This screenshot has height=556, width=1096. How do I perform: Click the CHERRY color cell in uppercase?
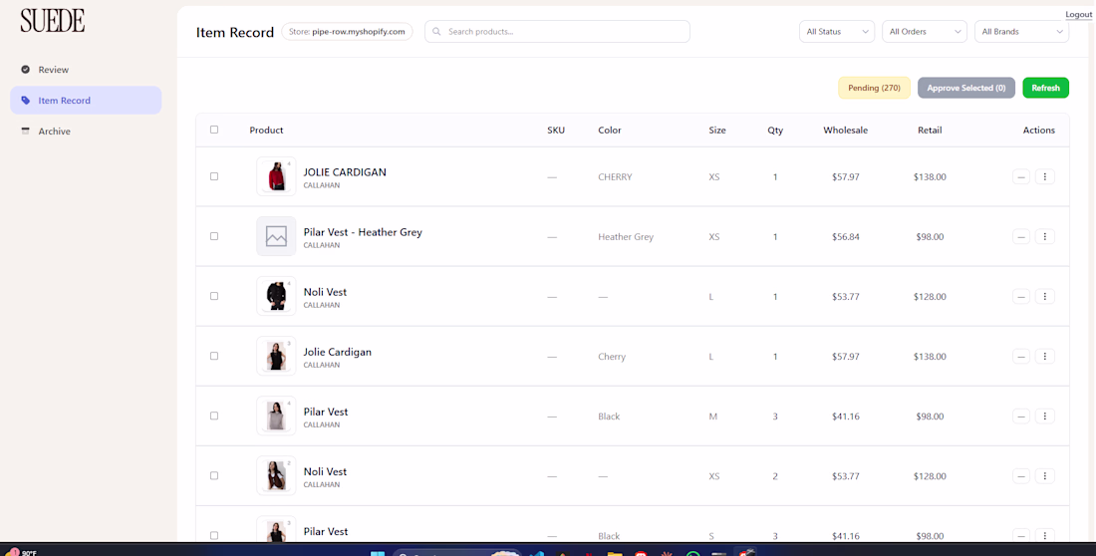(x=615, y=177)
